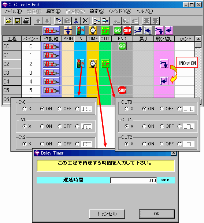Click the scrollbar up arrow in table

[198, 39]
